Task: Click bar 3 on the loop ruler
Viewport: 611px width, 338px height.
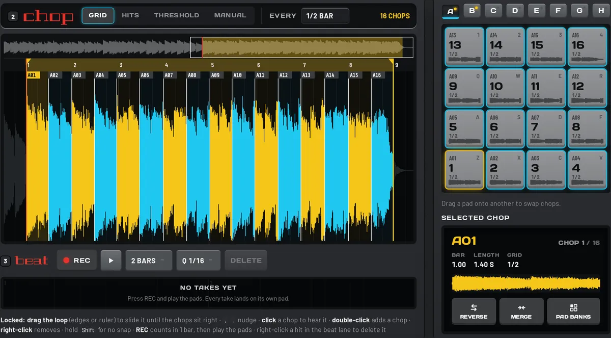Action: [x=121, y=65]
